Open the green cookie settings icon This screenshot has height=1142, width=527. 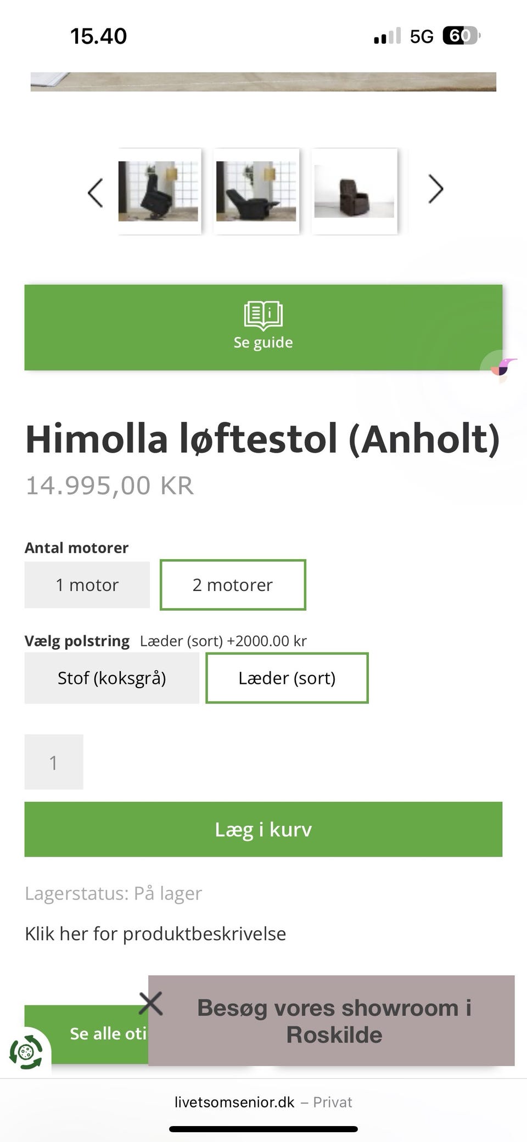(26, 1052)
